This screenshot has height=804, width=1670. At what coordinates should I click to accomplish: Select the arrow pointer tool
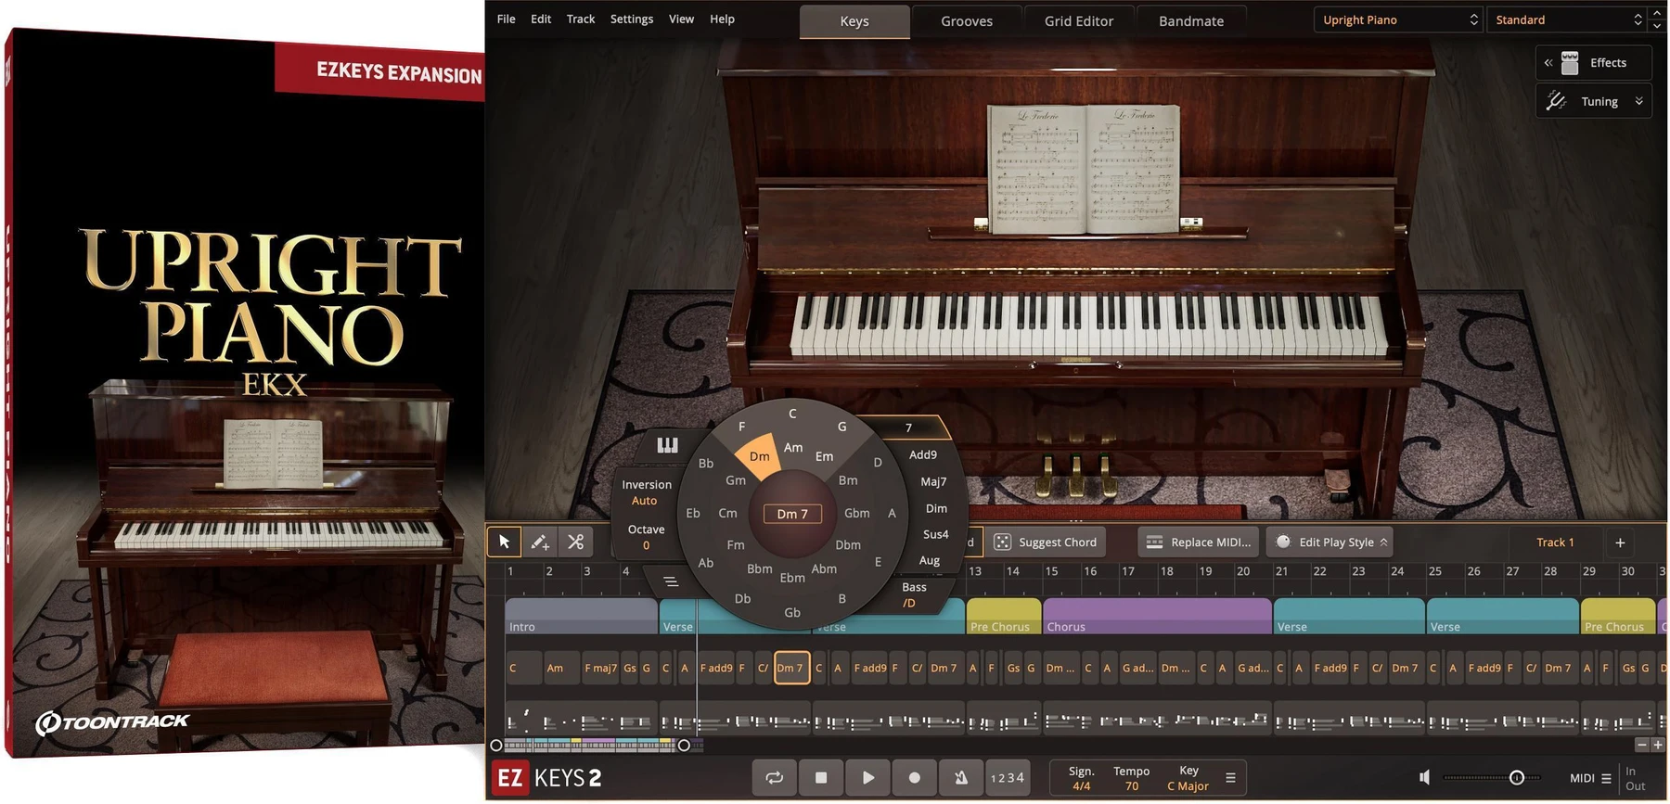504,542
